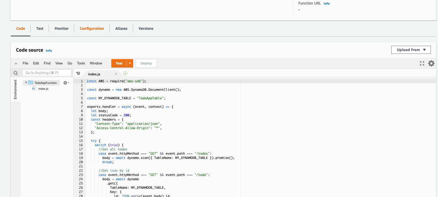Image resolution: width=438 pixels, height=197 pixels.
Task: Go to the Versions tab
Action: [146, 28]
